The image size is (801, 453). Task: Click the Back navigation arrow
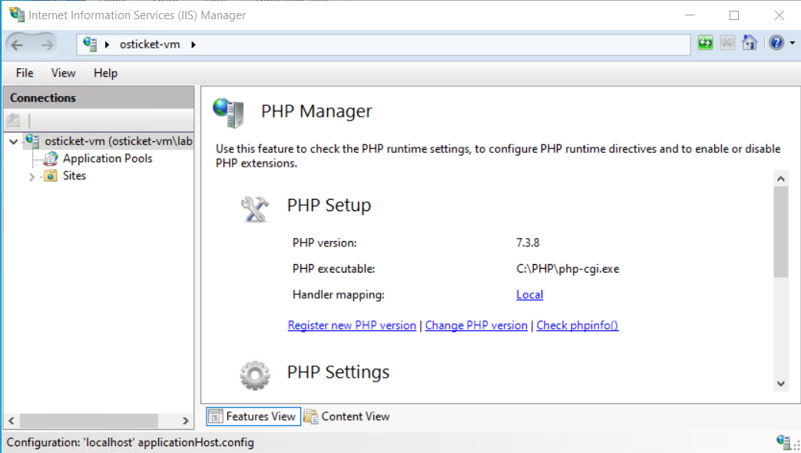coord(17,45)
